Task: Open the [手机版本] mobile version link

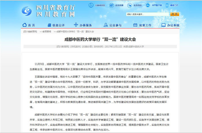Action: 76,46
